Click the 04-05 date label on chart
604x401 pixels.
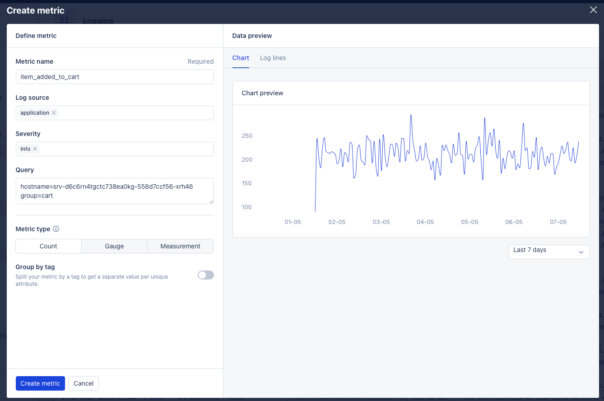(425, 222)
